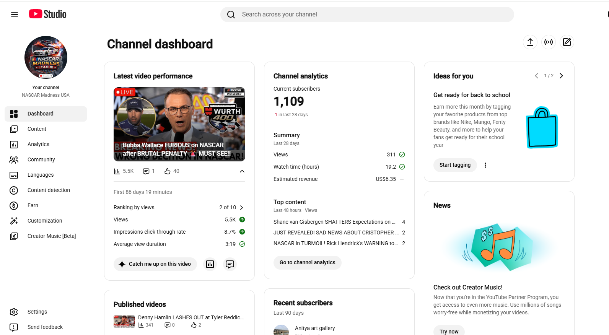Viewport: 609px width, 335px height.
Task: Open Denny Hamlin LASHES OUT published video
Action: tap(191, 317)
